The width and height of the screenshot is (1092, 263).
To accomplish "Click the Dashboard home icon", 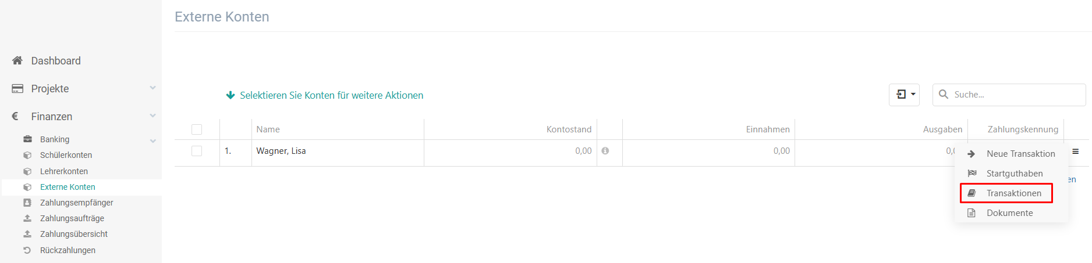I will point(17,60).
